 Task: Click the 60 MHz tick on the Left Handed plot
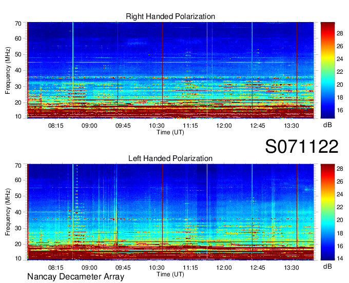point(18,180)
